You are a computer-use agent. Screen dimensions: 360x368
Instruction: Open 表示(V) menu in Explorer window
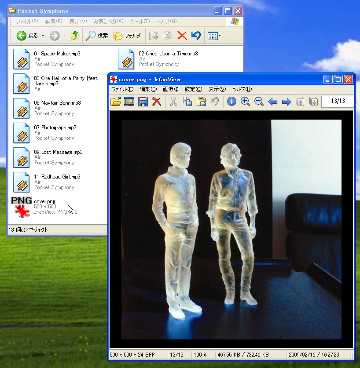(78, 22)
